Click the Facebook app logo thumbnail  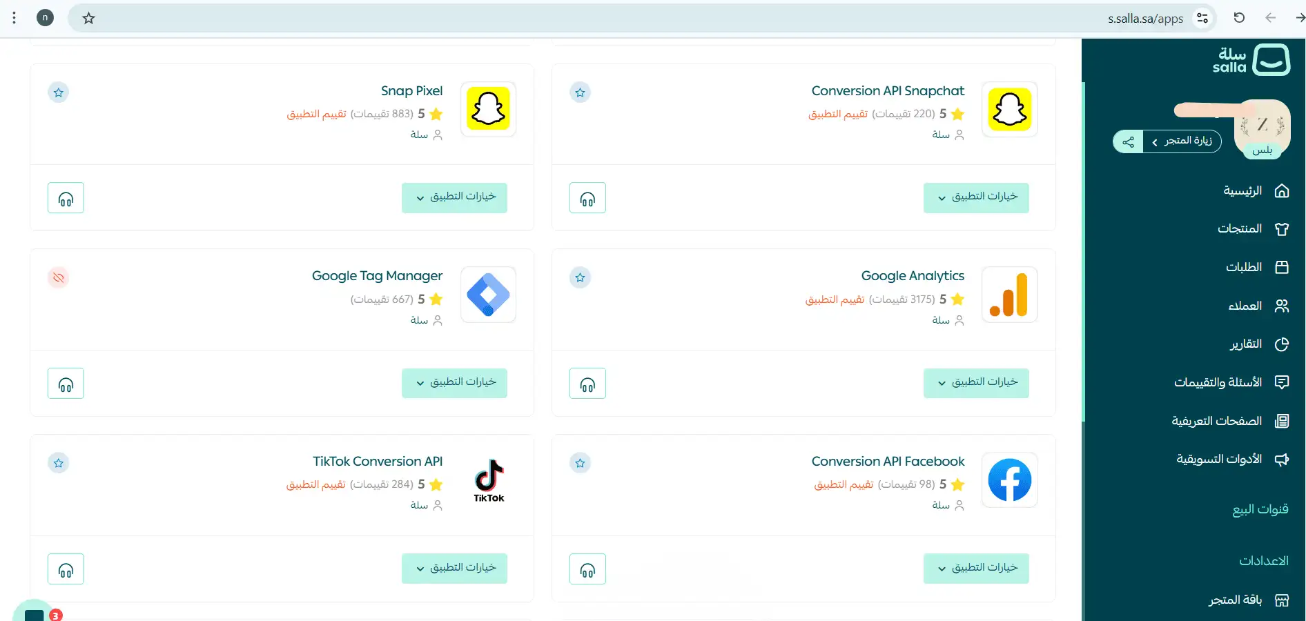pyautogui.click(x=1010, y=480)
